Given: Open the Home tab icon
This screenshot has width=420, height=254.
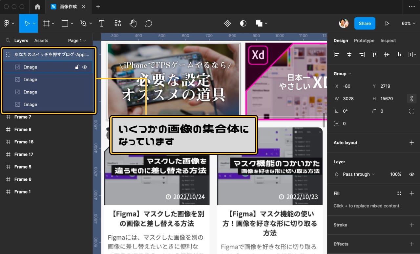Looking at the screenshot, I should point(37,7).
